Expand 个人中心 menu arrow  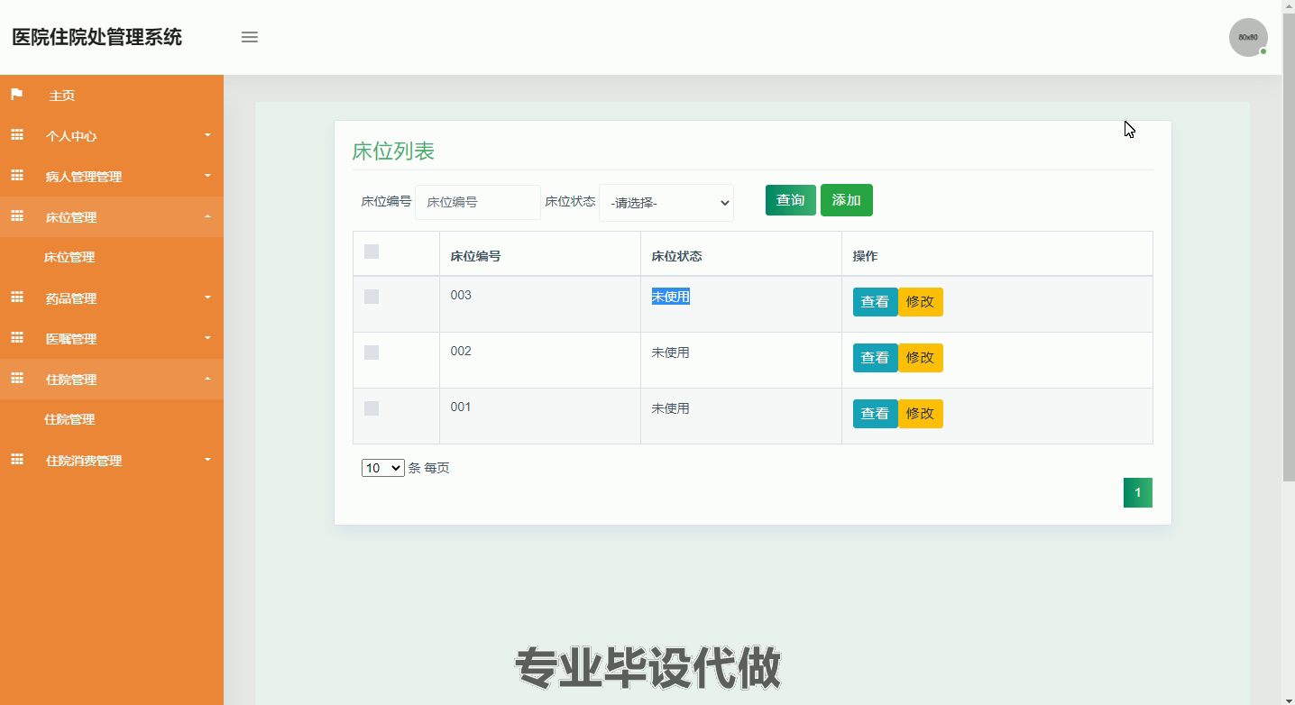(x=207, y=135)
